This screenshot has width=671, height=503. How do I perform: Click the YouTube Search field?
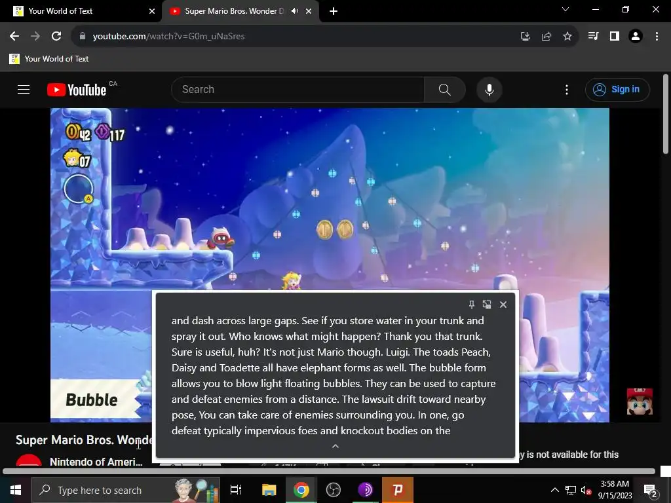298,89
